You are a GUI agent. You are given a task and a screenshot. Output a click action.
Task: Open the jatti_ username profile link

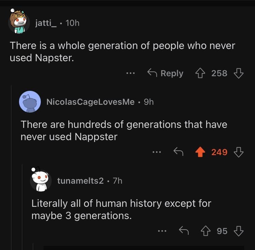point(46,23)
